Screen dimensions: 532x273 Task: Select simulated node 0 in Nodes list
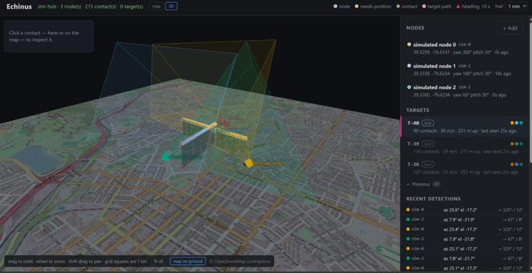click(464, 48)
